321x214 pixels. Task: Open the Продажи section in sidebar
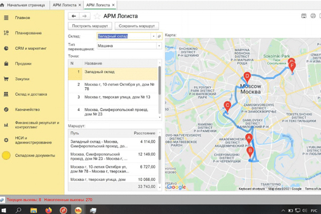coord(23,64)
